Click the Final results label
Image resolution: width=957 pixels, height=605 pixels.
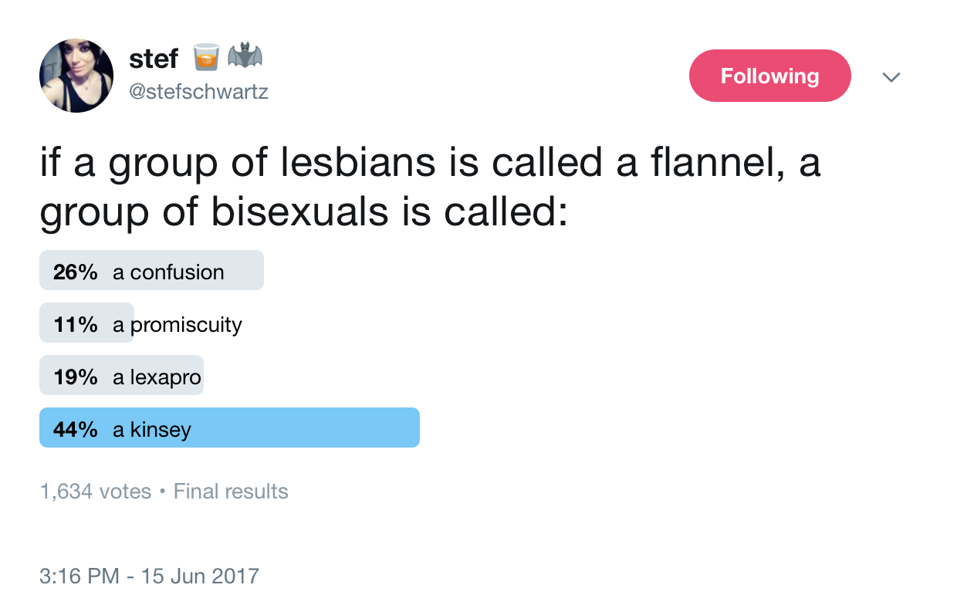(231, 492)
